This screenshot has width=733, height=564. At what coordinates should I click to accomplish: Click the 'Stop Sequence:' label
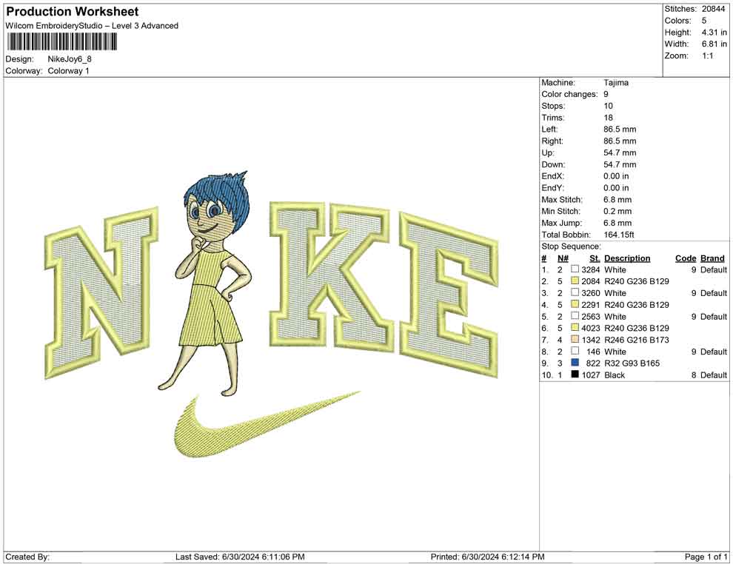pyautogui.click(x=572, y=246)
